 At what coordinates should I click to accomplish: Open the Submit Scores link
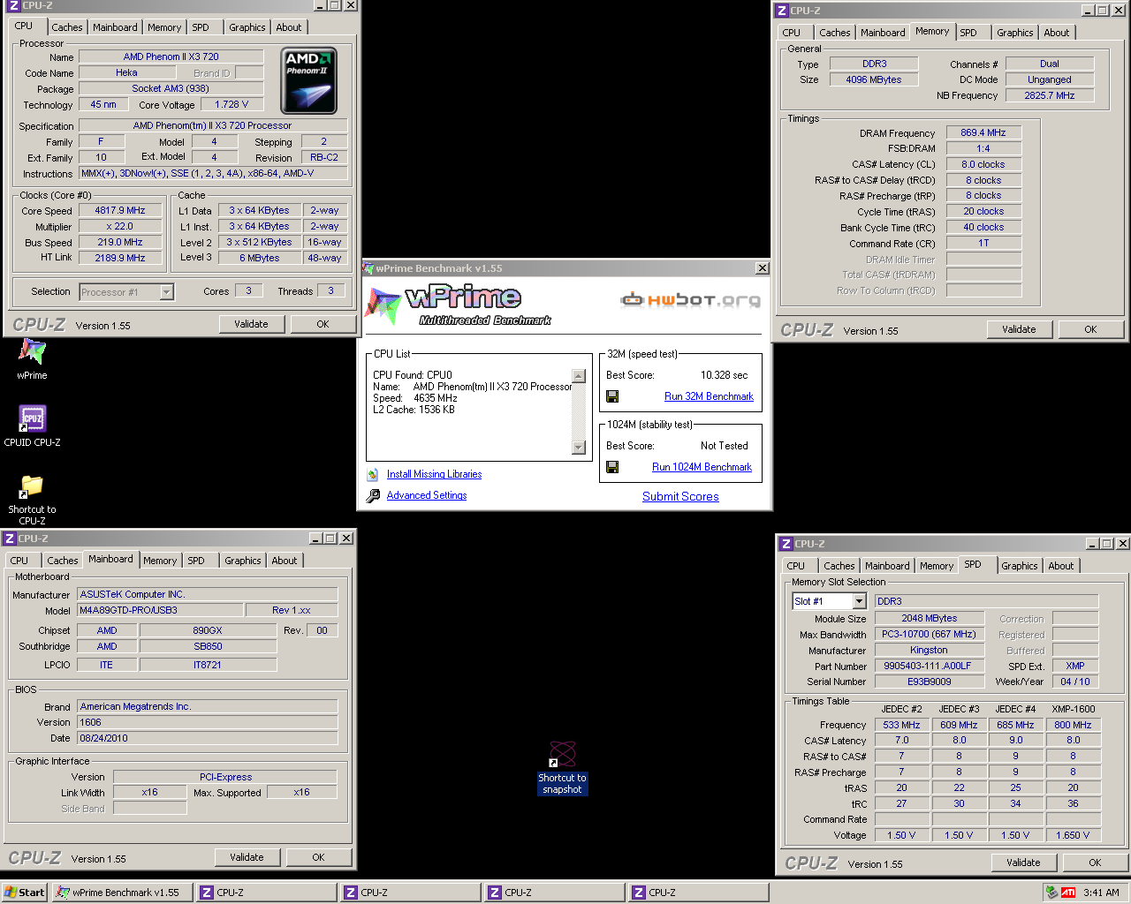tap(680, 496)
